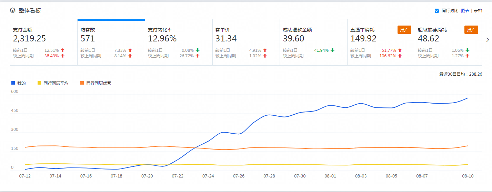Click red up arrow next to 38.43%

click(x=62, y=56)
